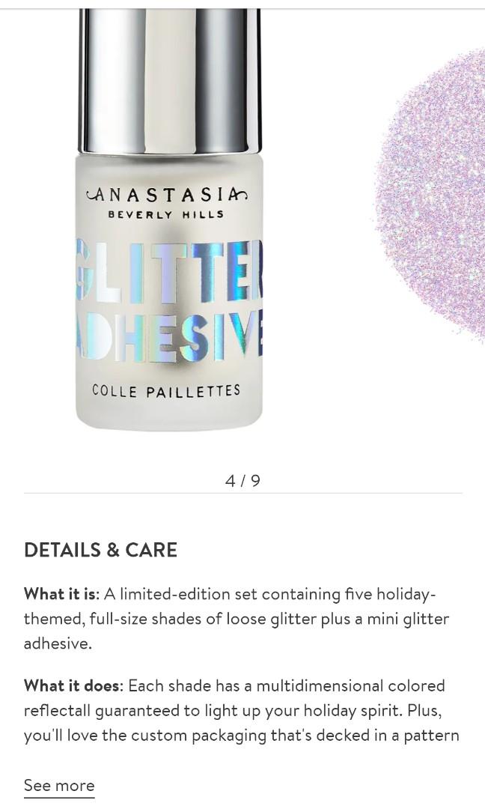The width and height of the screenshot is (485, 809).
Task: Expand description with See more link
Action: click(59, 785)
